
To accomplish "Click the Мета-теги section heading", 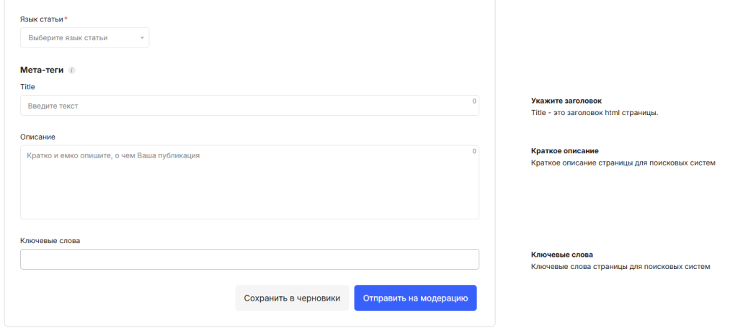I will point(43,70).
